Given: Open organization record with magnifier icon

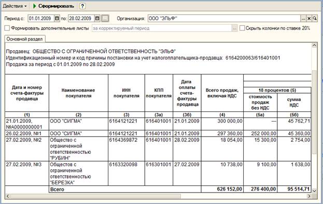Looking at the screenshot, I should [x=315, y=19].
